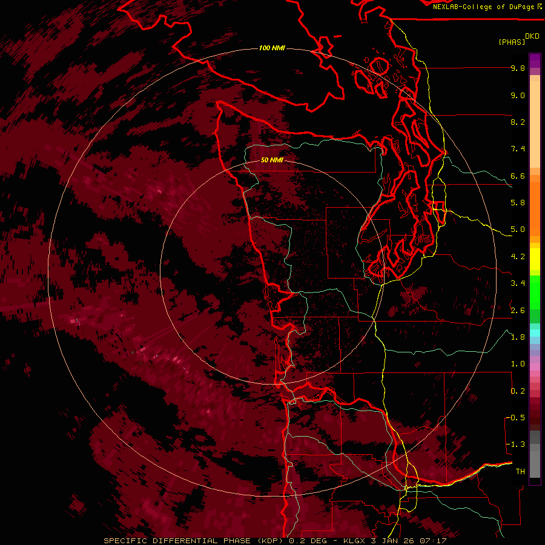Image resolution: width=545 pixels, height=545 pixels.
Task: Click the 1.8 legend value
Action: tap(518, 337)
